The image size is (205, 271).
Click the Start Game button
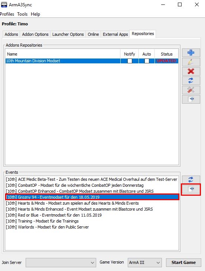[183, 262]
